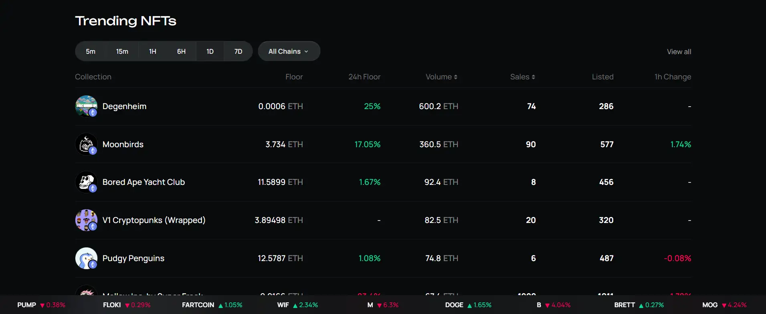
Task: Open Bored Ape Yacht Club skull avatar
Action: pyautogui.click(x=86, y=182)
